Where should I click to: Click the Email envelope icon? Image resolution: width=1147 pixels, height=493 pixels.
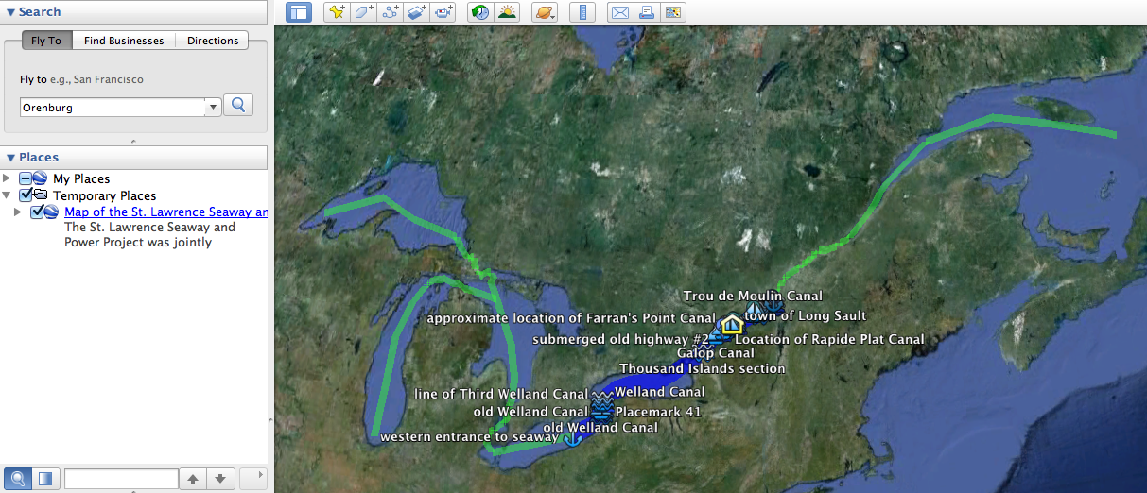(x=619, y=12)
